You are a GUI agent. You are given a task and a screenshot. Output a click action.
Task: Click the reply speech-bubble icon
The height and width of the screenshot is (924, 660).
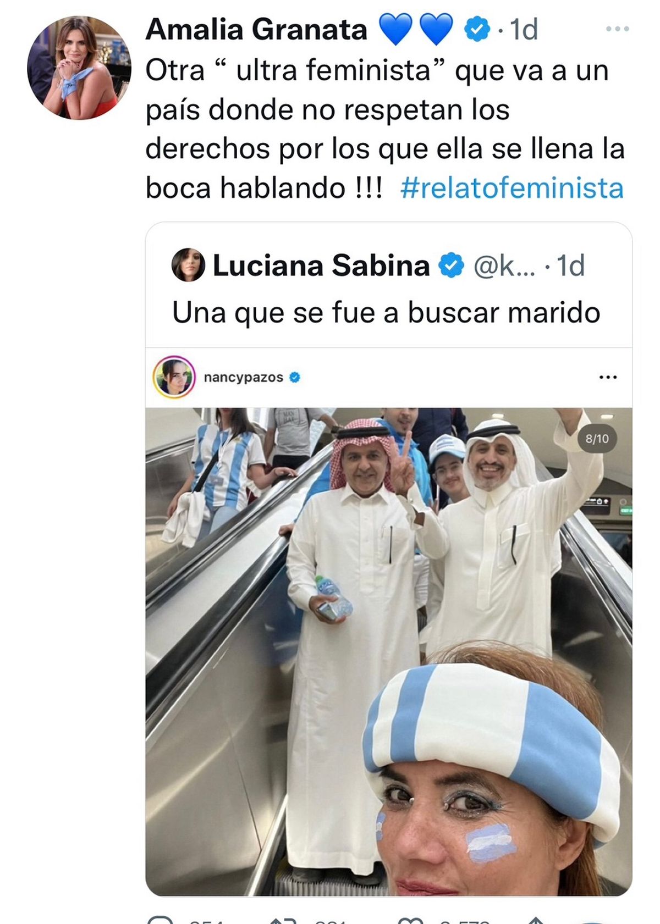pyautogui.click(x=161, y=920)
